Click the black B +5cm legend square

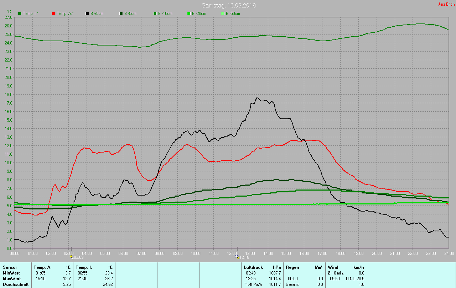(87, 14)
